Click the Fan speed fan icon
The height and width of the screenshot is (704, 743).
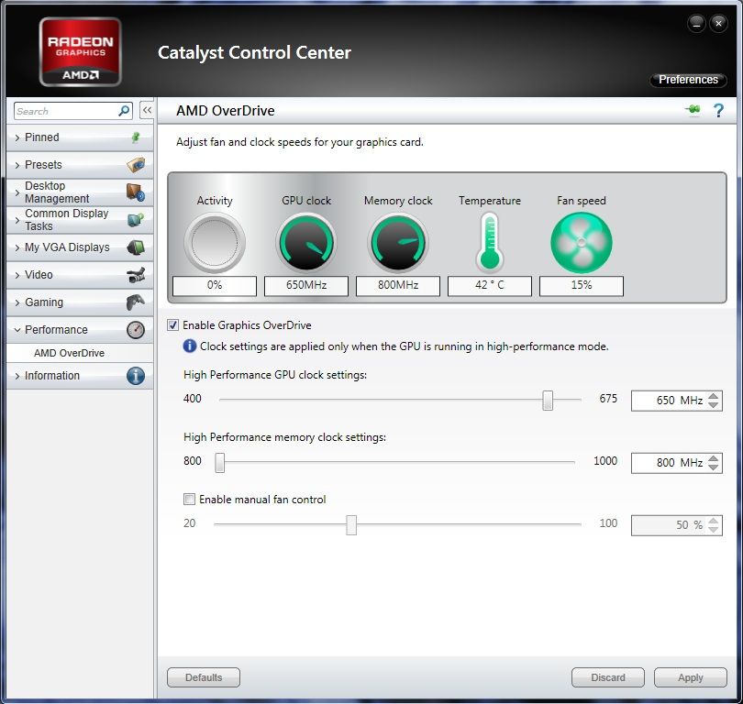[581, 243]
